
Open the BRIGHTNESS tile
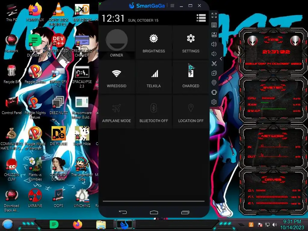coord(154,42)
